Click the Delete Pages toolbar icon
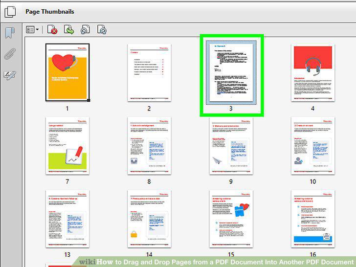The width and height of the screenshot is (356, 267). tap(52, 30)
